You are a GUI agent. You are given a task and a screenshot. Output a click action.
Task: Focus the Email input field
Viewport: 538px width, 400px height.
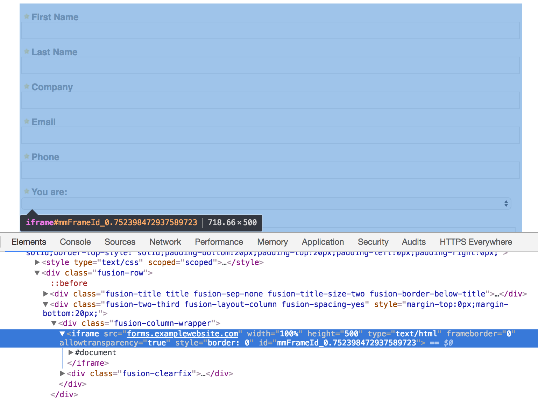[270, 135]
